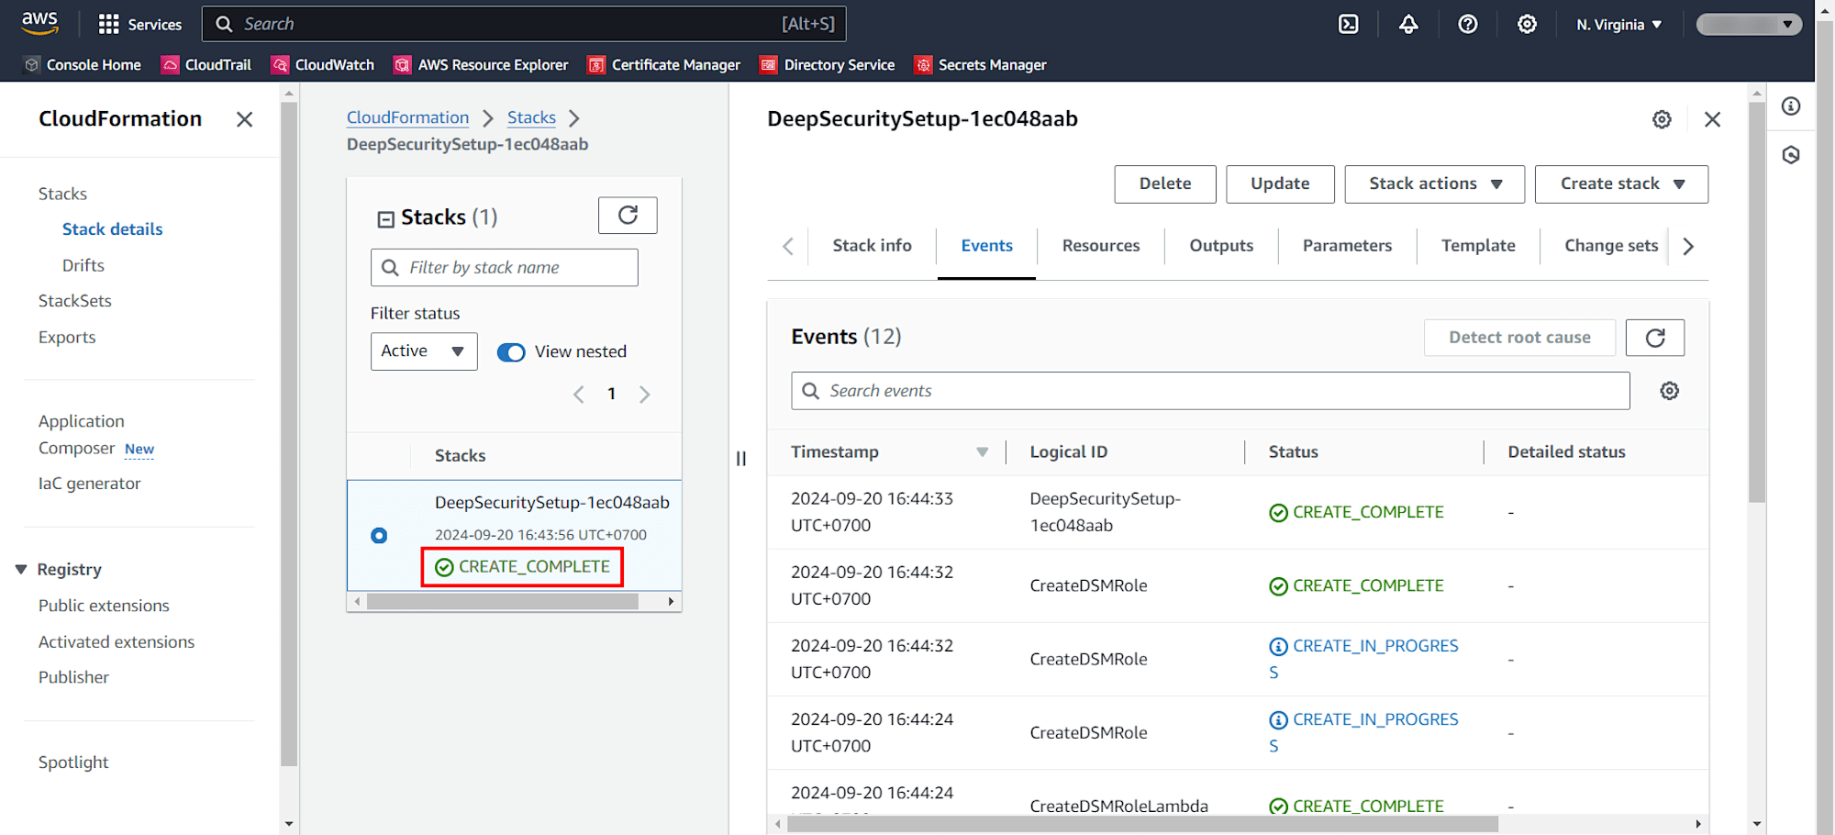This screenshot has width=1835, height=835.
Task: Open the N. Virginia region selector
Action: point(1619,25)
